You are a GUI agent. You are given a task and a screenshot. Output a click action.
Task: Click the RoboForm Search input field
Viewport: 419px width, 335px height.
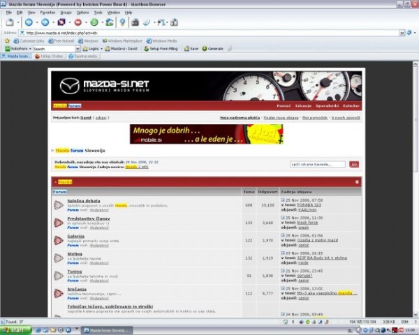54,49
